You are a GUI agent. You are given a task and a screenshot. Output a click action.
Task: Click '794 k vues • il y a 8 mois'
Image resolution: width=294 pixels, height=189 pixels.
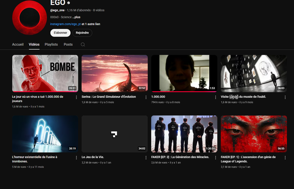(x=166, y=102)
